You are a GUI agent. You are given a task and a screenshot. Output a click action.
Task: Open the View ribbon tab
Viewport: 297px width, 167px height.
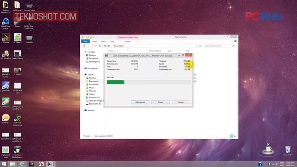[112, 41]
